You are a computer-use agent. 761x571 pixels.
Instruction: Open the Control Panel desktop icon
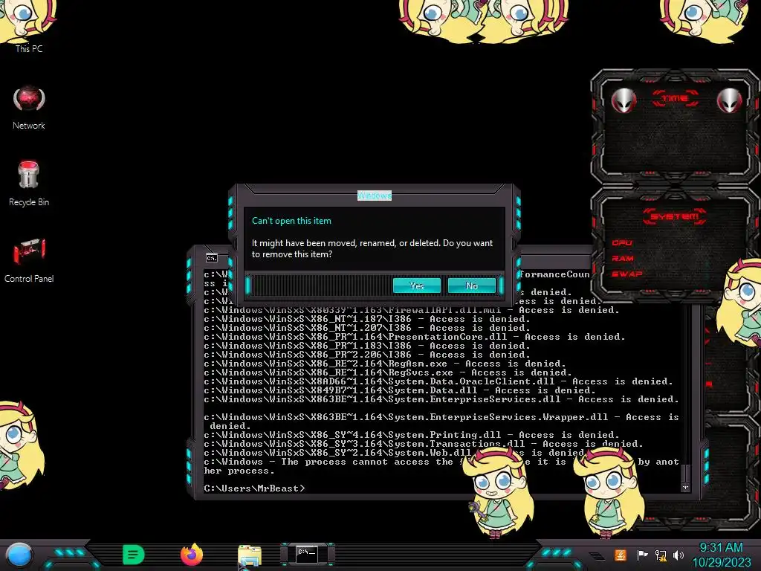29,259
